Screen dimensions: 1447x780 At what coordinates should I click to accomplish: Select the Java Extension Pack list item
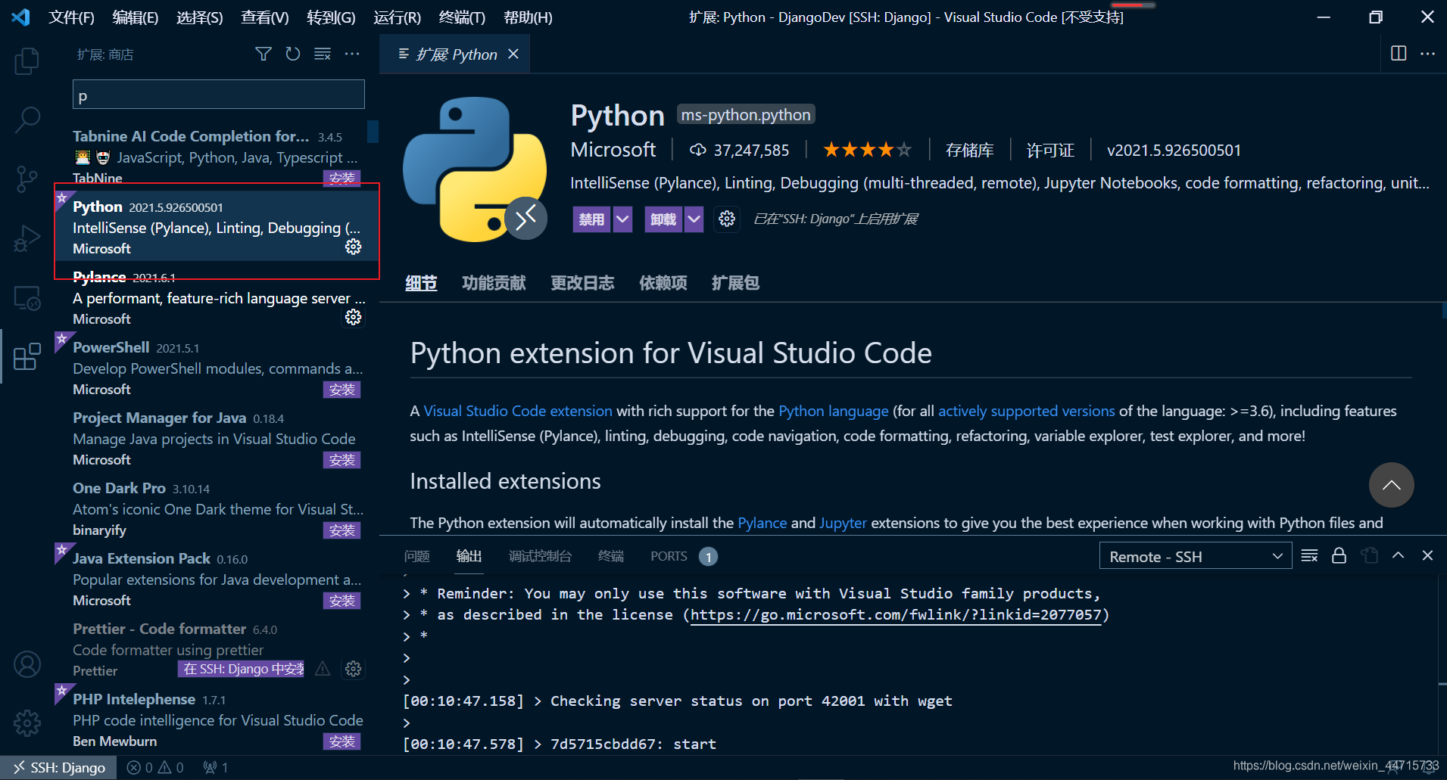coord(216,579)
